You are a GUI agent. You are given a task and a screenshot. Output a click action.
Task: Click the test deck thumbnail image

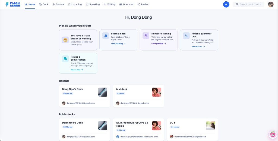157,92
